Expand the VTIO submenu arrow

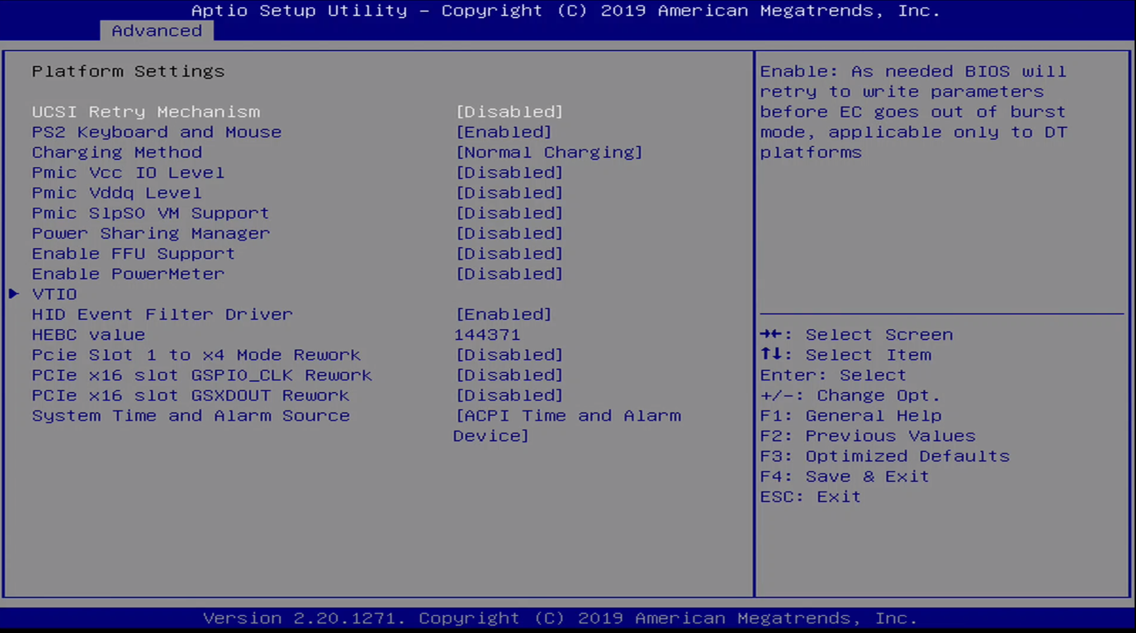(x=14, y=294)
